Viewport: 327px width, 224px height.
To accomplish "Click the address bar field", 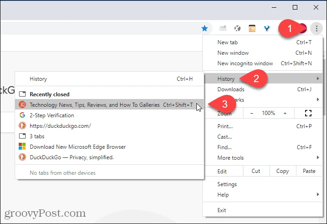I will (106, 28).
